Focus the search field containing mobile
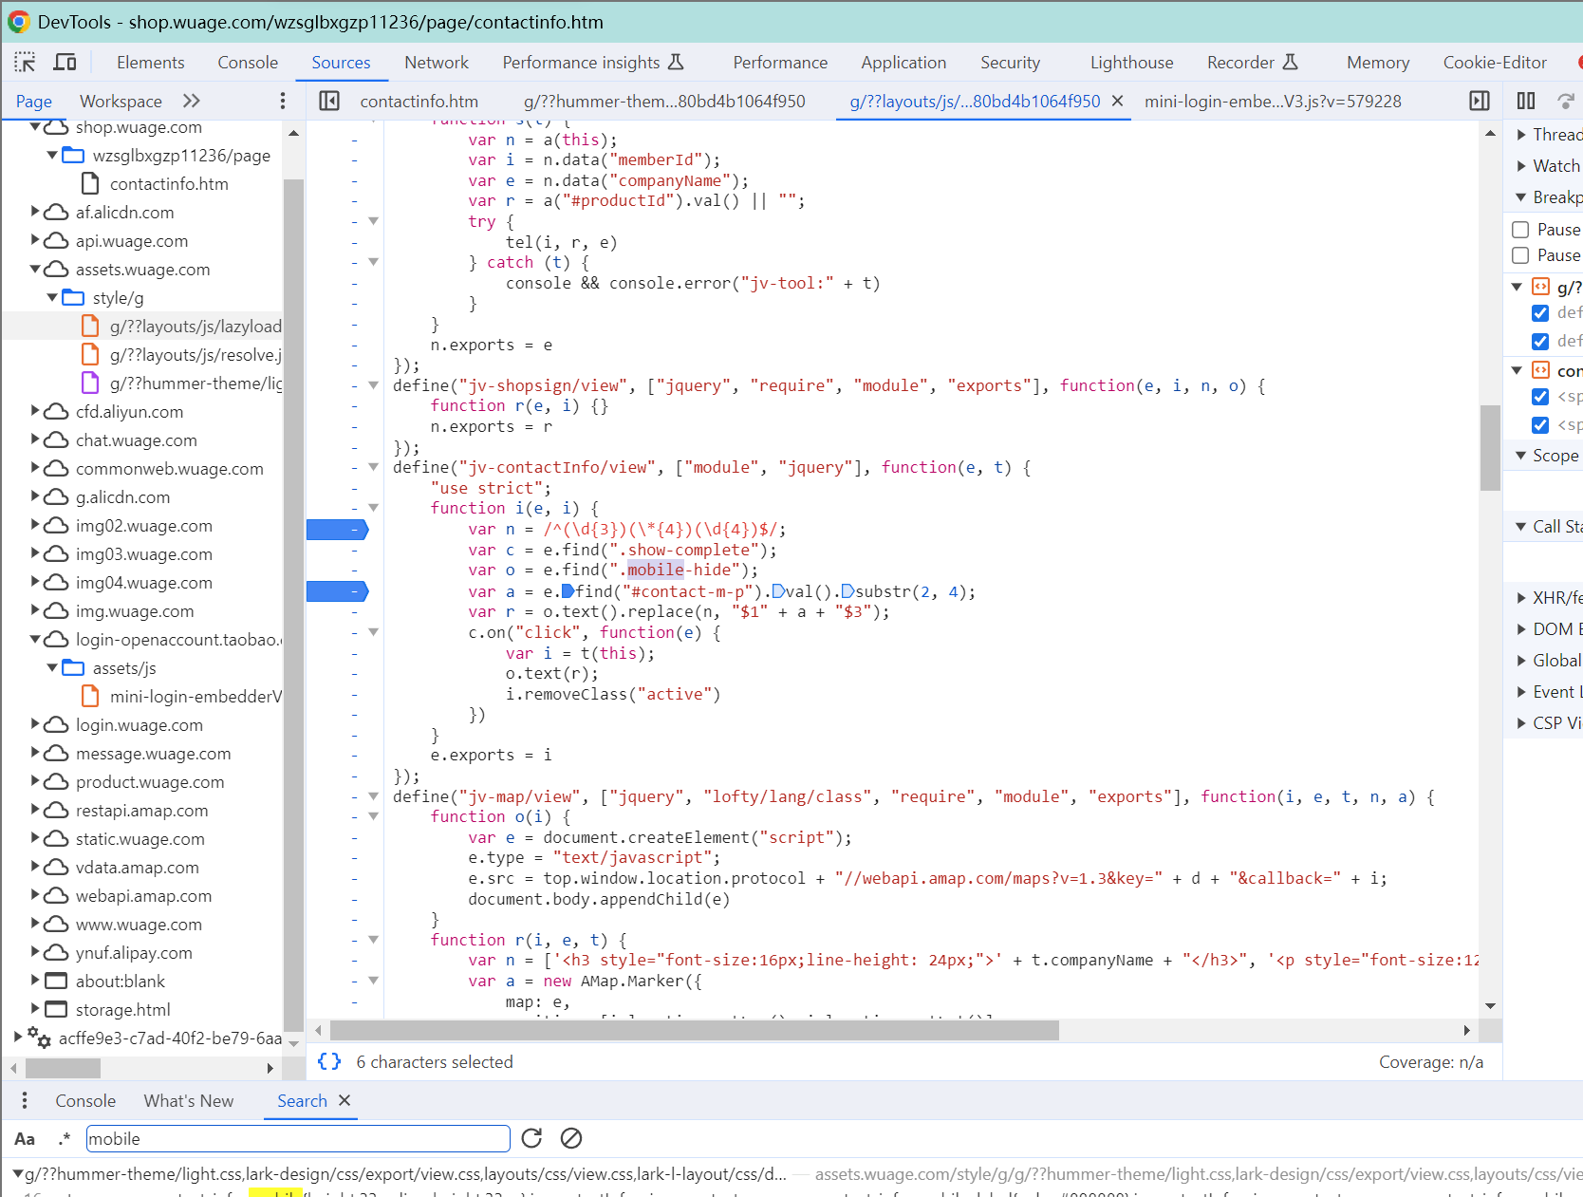The width and height of the screenshot is (1583, 1197). click(x=298, y=1138)
